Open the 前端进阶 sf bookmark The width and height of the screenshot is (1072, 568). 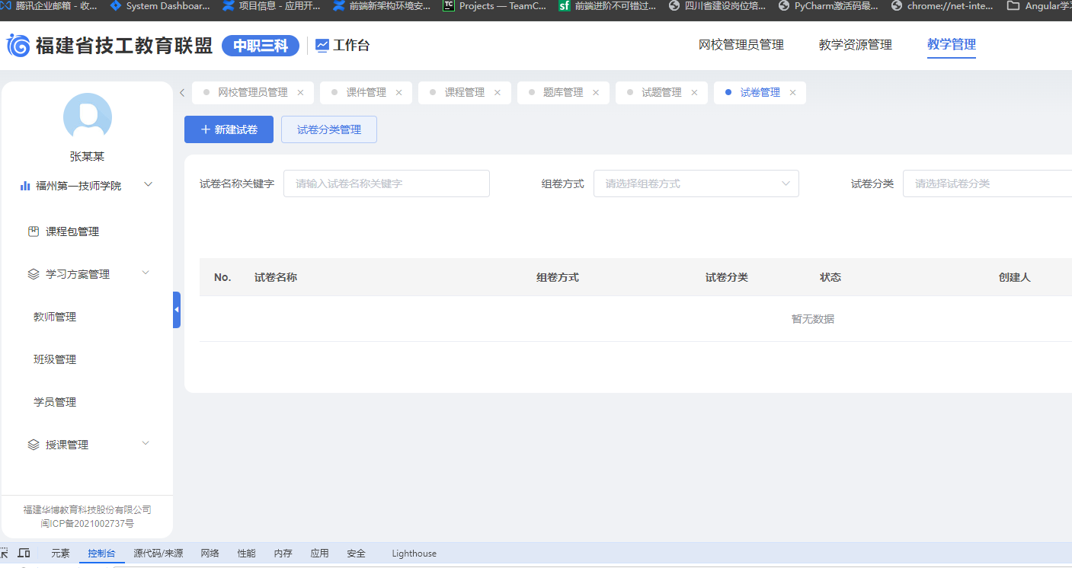click(607, 6)
